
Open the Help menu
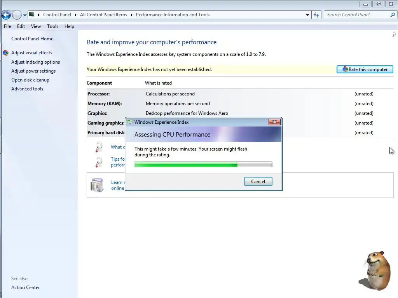click(69, 26)
